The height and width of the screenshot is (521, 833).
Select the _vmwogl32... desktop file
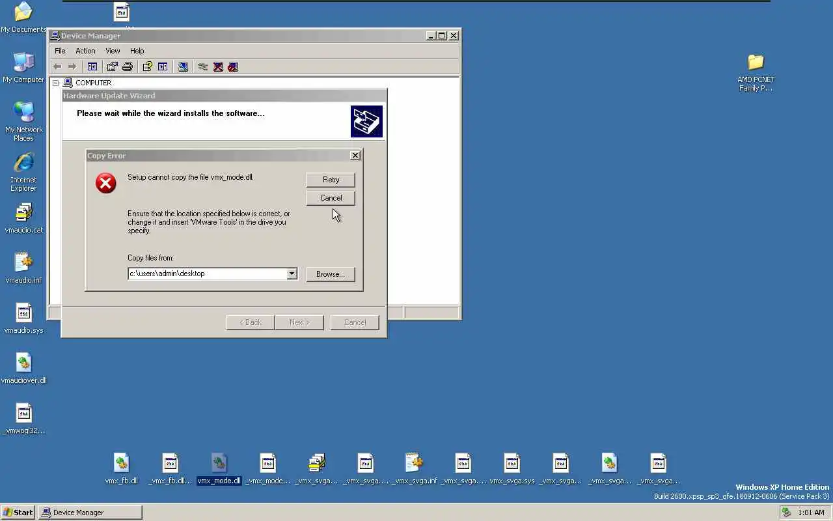click(23, 419)
